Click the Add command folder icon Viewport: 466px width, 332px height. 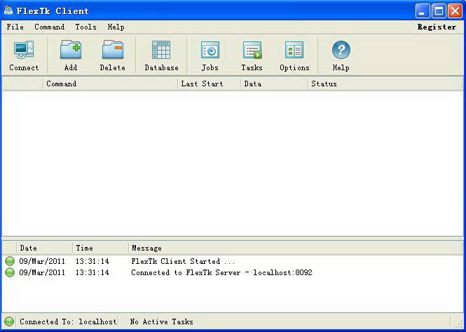coord(71,49)
